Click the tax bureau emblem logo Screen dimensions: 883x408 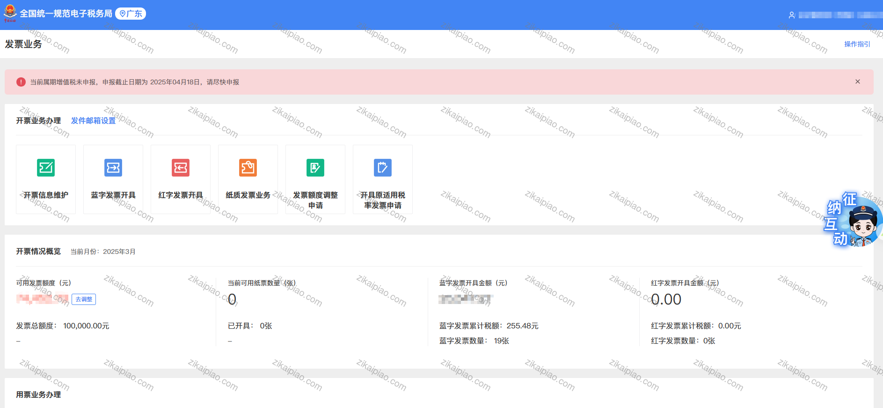[x=10, y=13]
